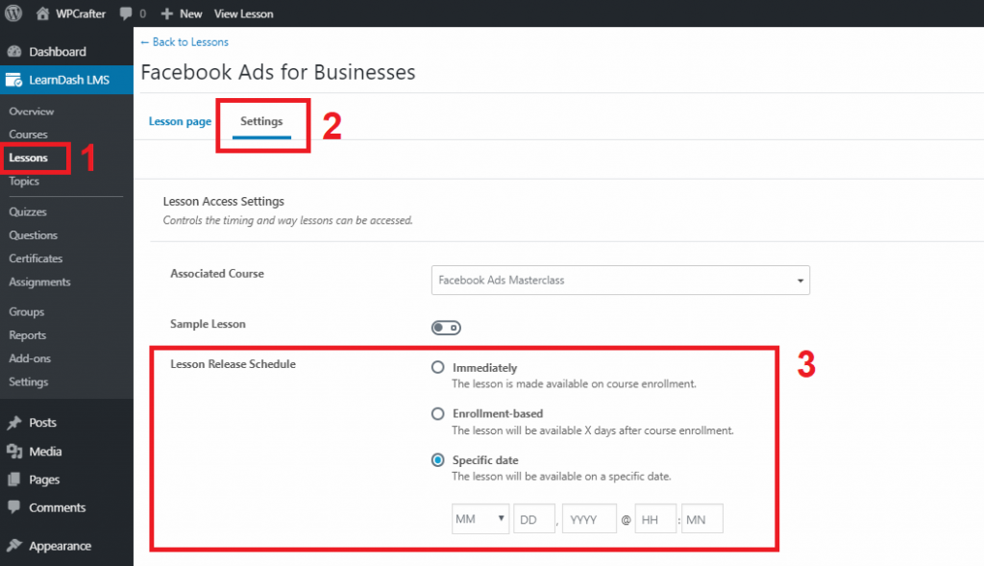Select the Immediately release option
984x566 pixels.
pyautogui.click(x=438, y=367)
